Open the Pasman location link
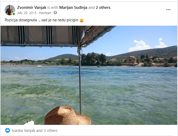178x136 pixels. click(x=45, y=13)
